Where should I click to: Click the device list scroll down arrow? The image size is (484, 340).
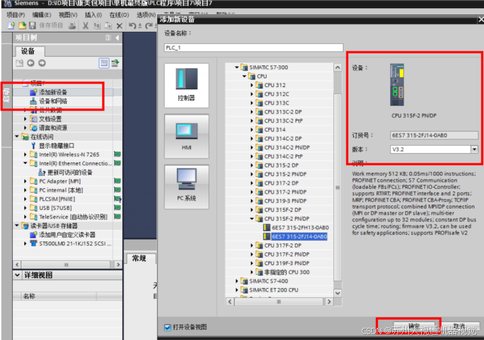[338, 293]
